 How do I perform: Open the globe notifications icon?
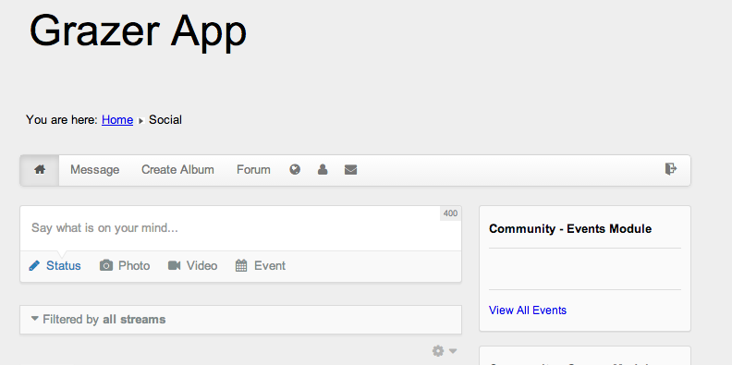295,170
